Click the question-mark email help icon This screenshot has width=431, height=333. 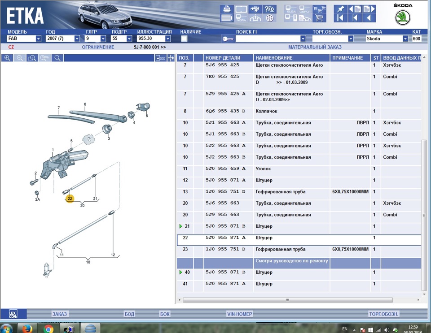coord(269,9)
